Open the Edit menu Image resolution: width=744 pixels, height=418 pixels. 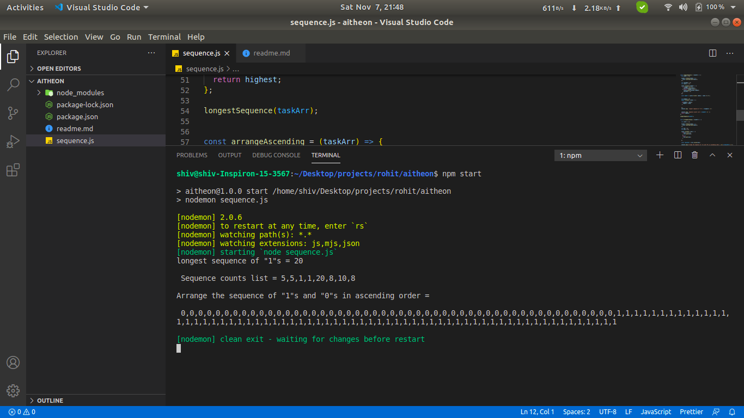click(x=30, y=37)
